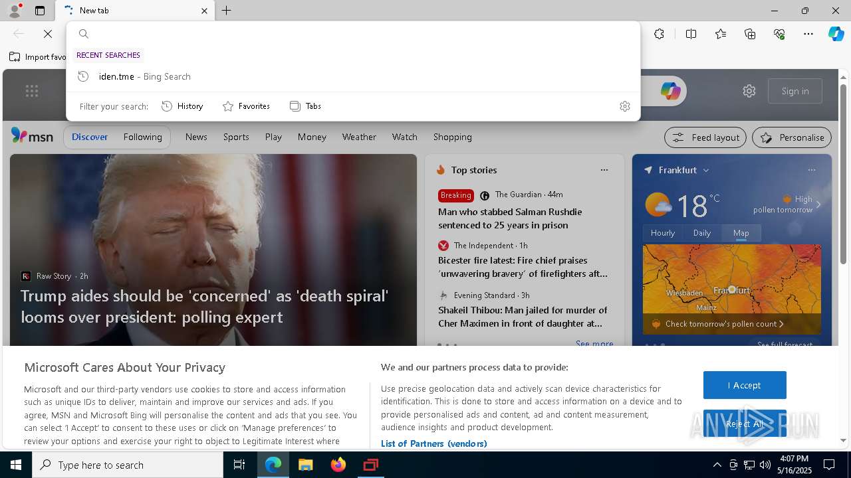Open the Copilot sidebar icon
Viewport: 851px width, 478px height.
click(836, 34)
